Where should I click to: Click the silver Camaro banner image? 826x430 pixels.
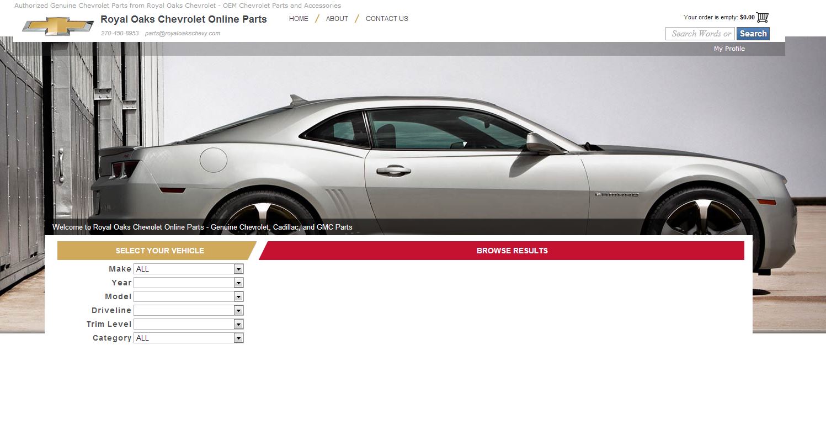pos(441,155)
